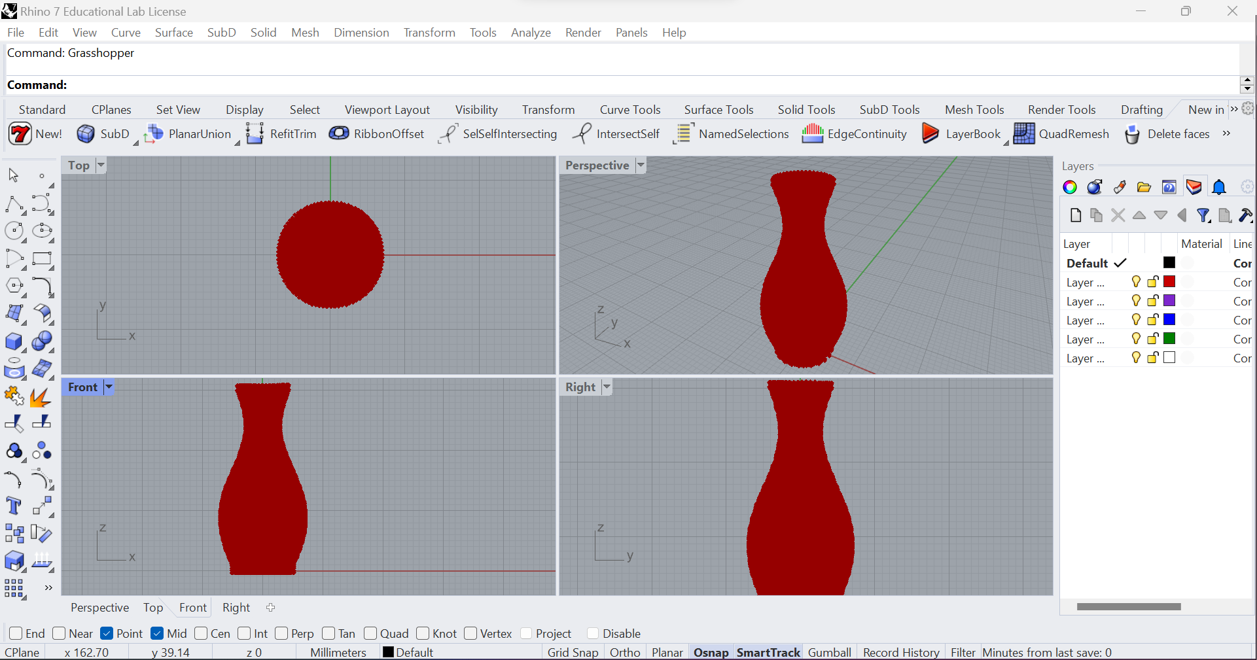Run the QuadRemesh tool
The image size is (1257, 660).
click(x=1061, y=133)
